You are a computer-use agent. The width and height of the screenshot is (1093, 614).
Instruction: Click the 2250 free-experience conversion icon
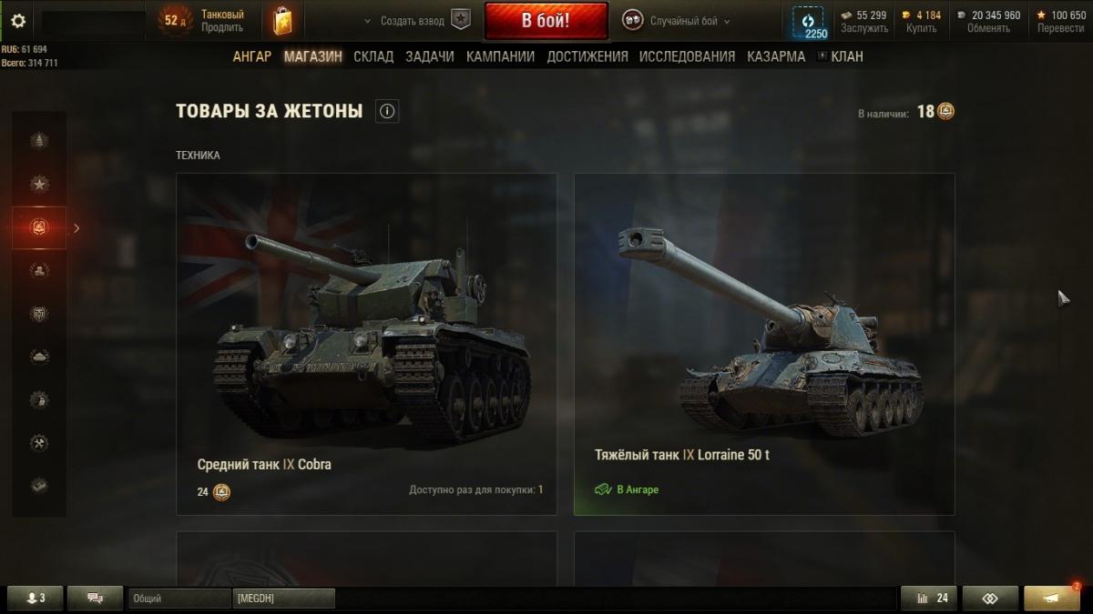(808, 22)
